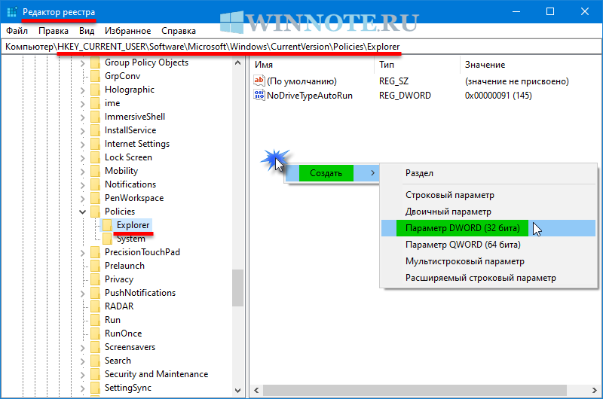Click the Internet Settings folder icon
Image resolution: width=603 pixels, height=399 pixels.
click(x=95, y=144)
